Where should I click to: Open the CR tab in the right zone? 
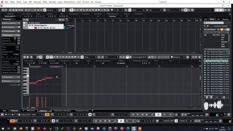[218, 19]
